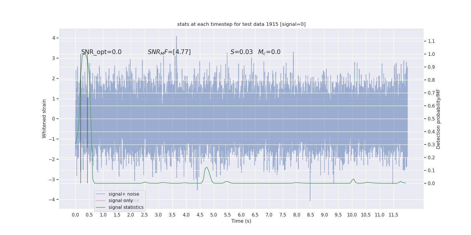
Task: Click x-axis tick label 2.5
Action: [x=145, y=215]
